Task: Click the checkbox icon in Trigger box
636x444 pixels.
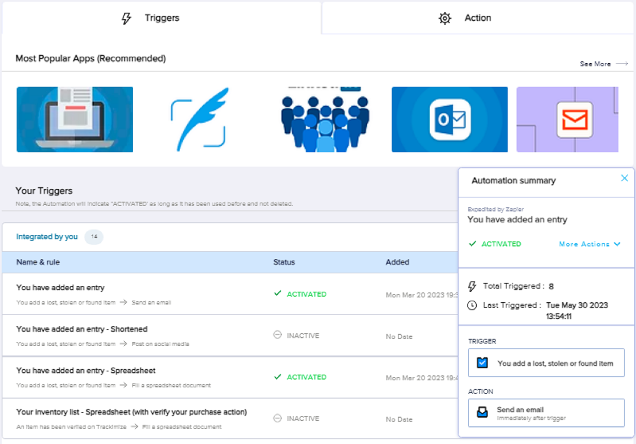Action: 482,363
